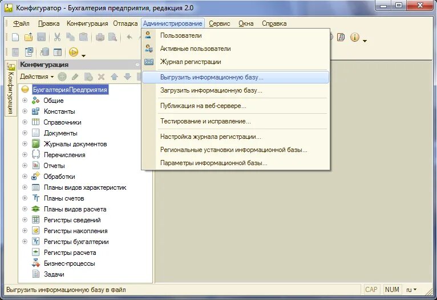Screen dimensions: 437x300
Task: Open the Окна menu
Action: pos(246,23)
